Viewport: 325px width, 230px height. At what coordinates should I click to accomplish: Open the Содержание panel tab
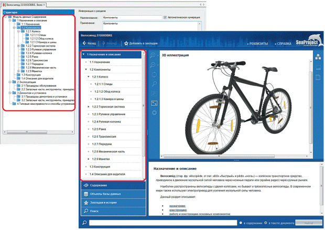coord(113,185)
